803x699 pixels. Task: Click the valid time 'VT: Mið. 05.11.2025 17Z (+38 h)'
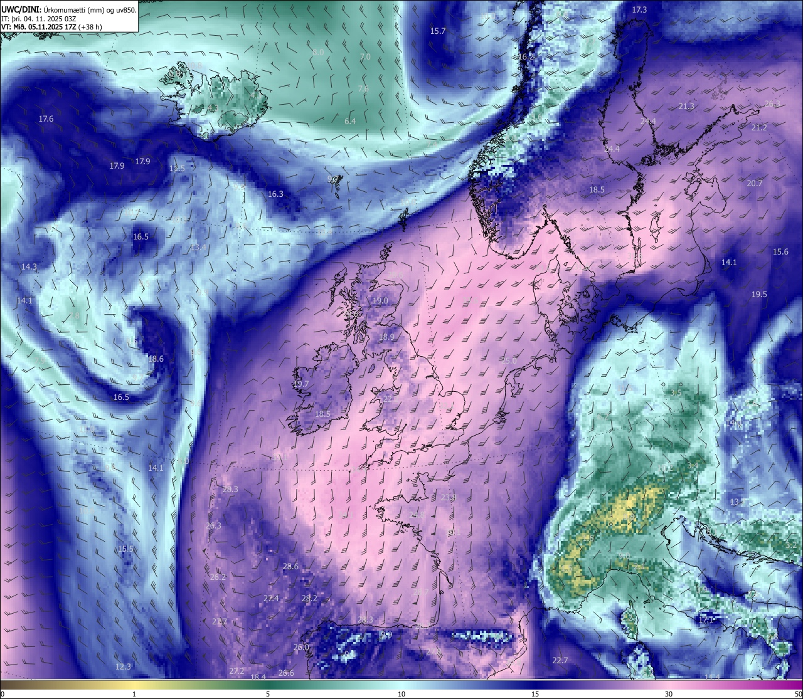(x=51, y=27)
